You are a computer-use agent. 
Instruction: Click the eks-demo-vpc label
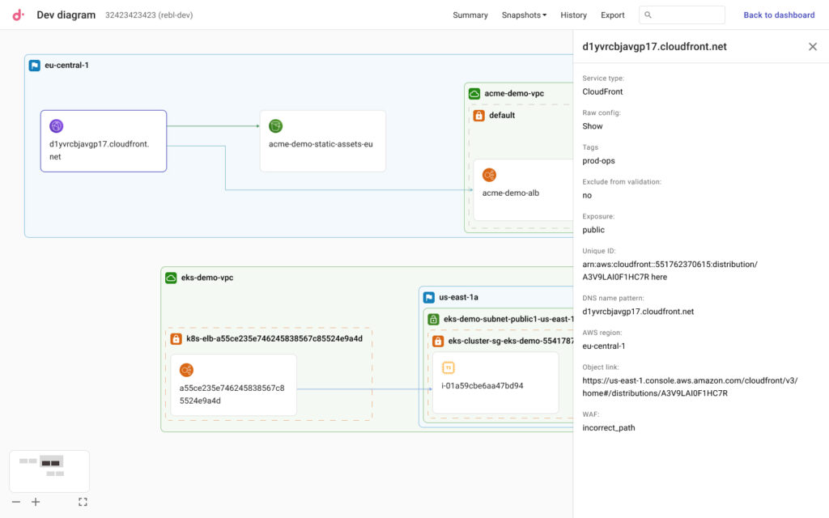pyautogui.click(x=206, y=278)
